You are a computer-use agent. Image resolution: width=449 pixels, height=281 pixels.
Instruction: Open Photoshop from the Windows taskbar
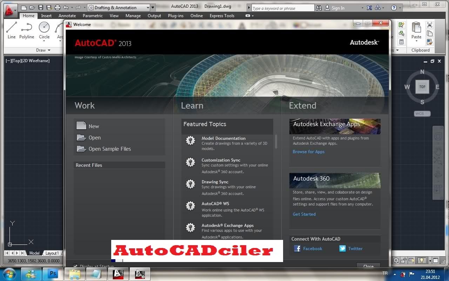tap(53, 274)
